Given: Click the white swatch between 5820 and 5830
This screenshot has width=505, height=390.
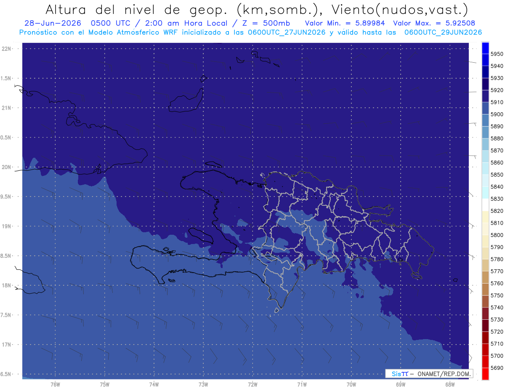Looking at the screenshot, I should [x=485, y=204].
